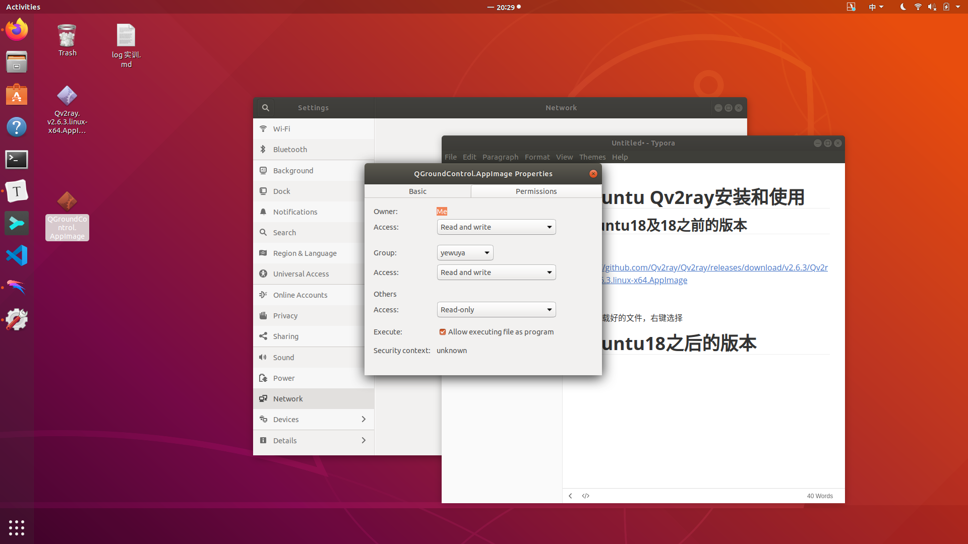Image resolution: width=968 pixels, height=544 pixels.
Task: Open the Owner access dropdown
Action: pyautogui.click(x=496, y=227)
